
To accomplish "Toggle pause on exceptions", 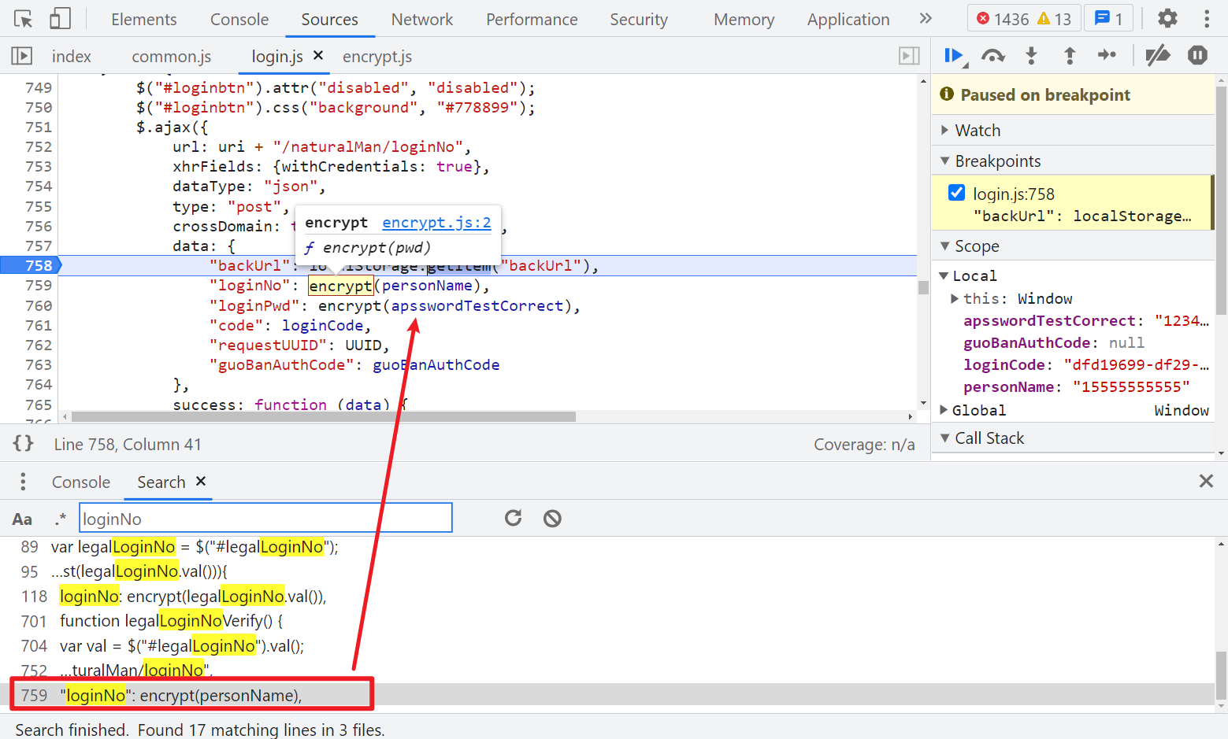I will click(x=1197, y=56).
